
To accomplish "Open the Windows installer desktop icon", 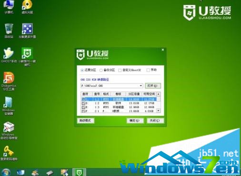I will [x=9, y=106].
